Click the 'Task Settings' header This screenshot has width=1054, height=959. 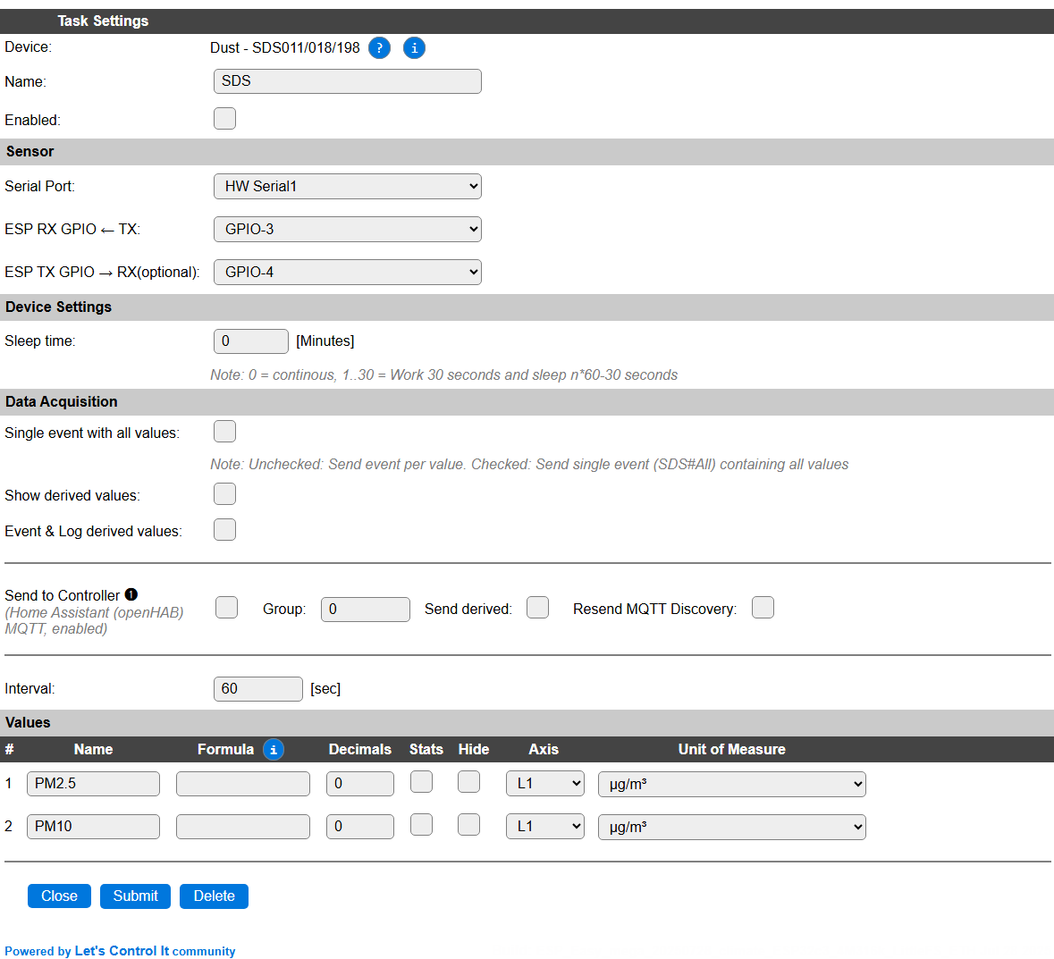point(103,21)
